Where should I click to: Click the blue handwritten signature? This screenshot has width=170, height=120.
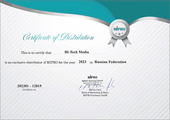click(x=97, y=85)
